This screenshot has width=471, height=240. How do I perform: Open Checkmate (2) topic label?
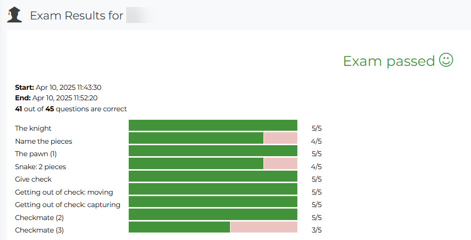[x=39, y=218]
